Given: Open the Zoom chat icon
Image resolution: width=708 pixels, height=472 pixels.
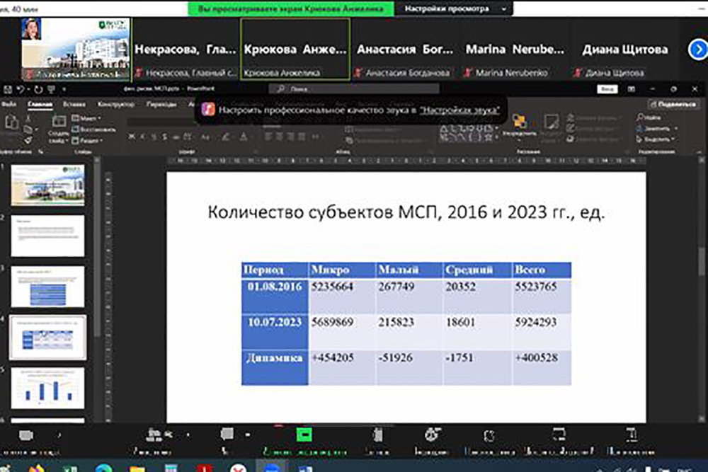Looking at the screenshot, I should tap(227, 434).
